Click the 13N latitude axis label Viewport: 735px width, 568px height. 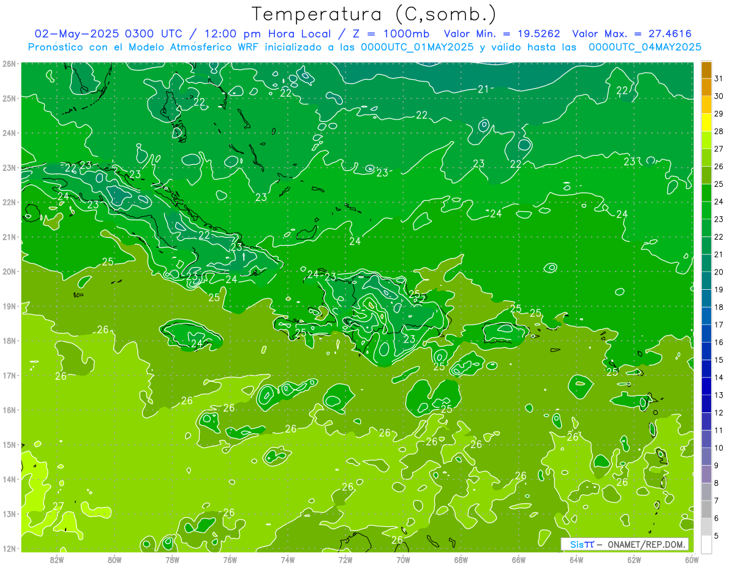click(9, 513)
